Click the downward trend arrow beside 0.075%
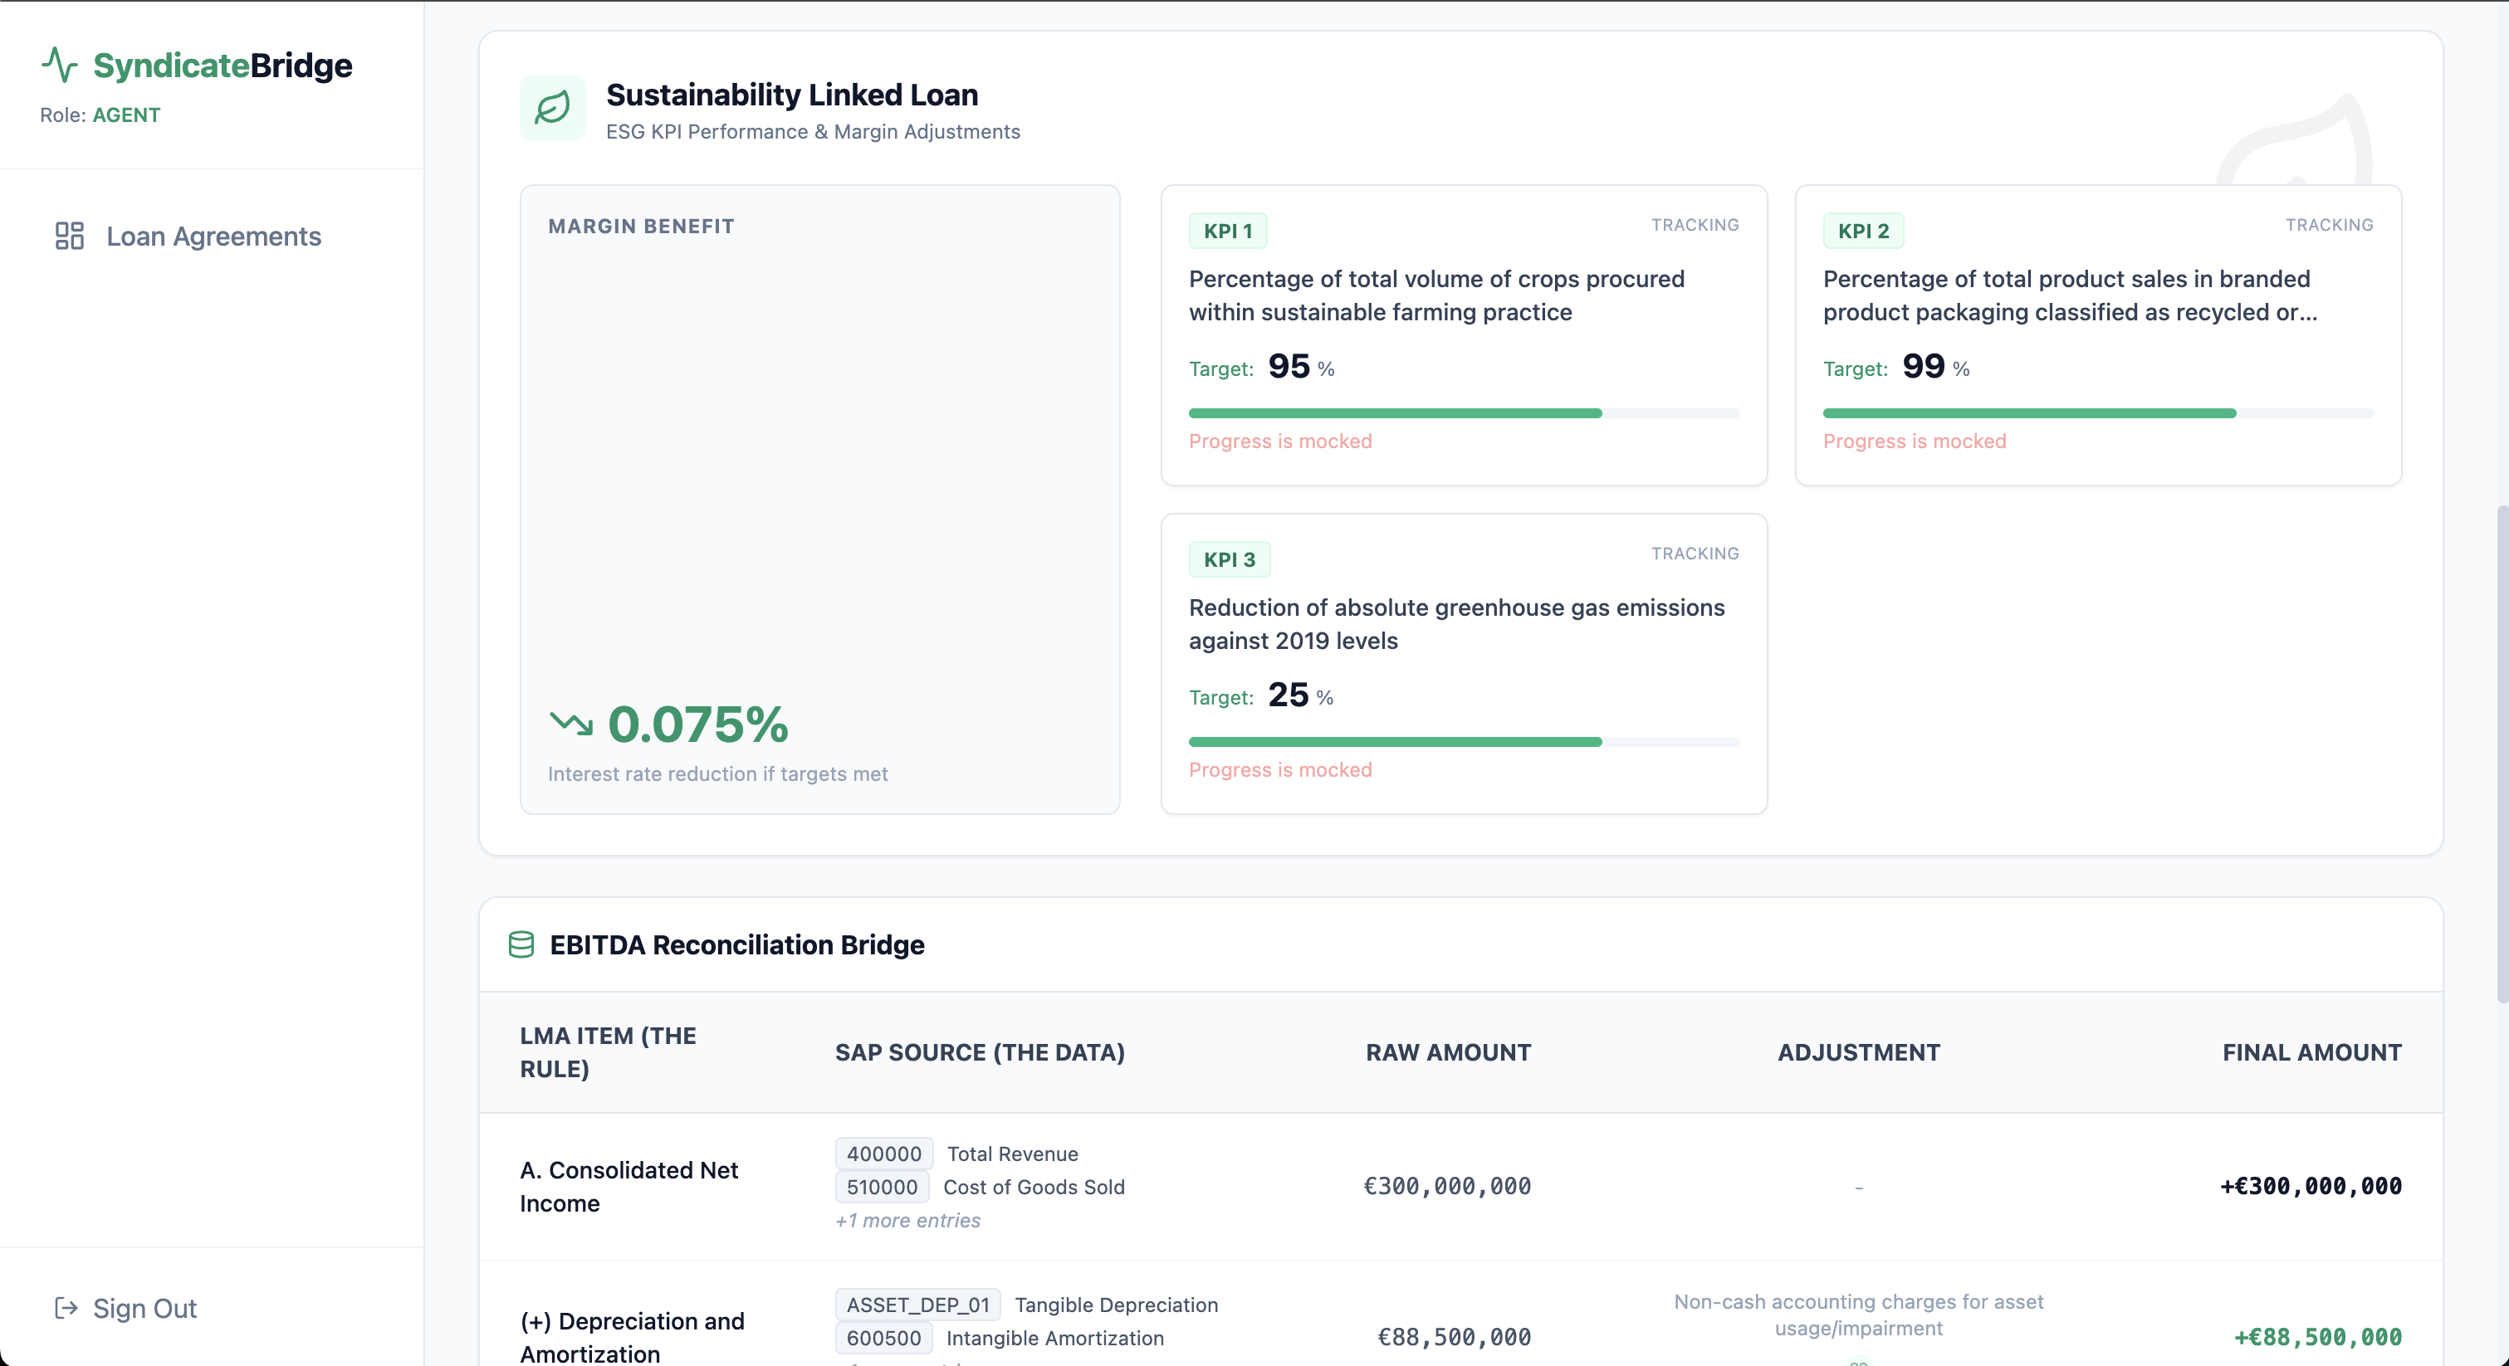 (x=570, y=724)
